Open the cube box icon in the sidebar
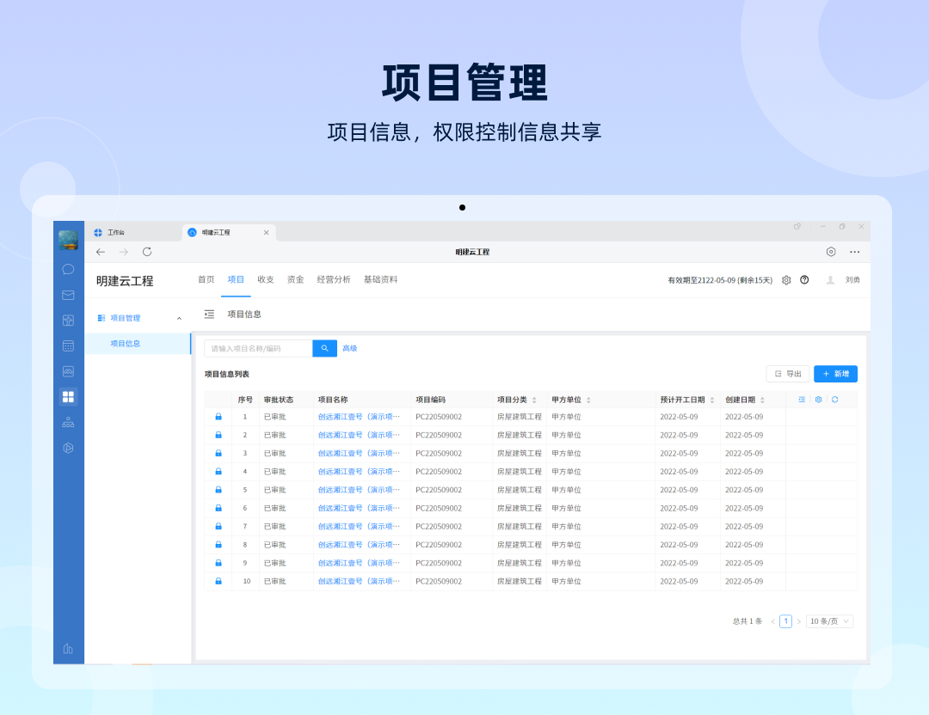Viewport: 929px width, 715px height. pyautogui.click(x=68, y=321)
